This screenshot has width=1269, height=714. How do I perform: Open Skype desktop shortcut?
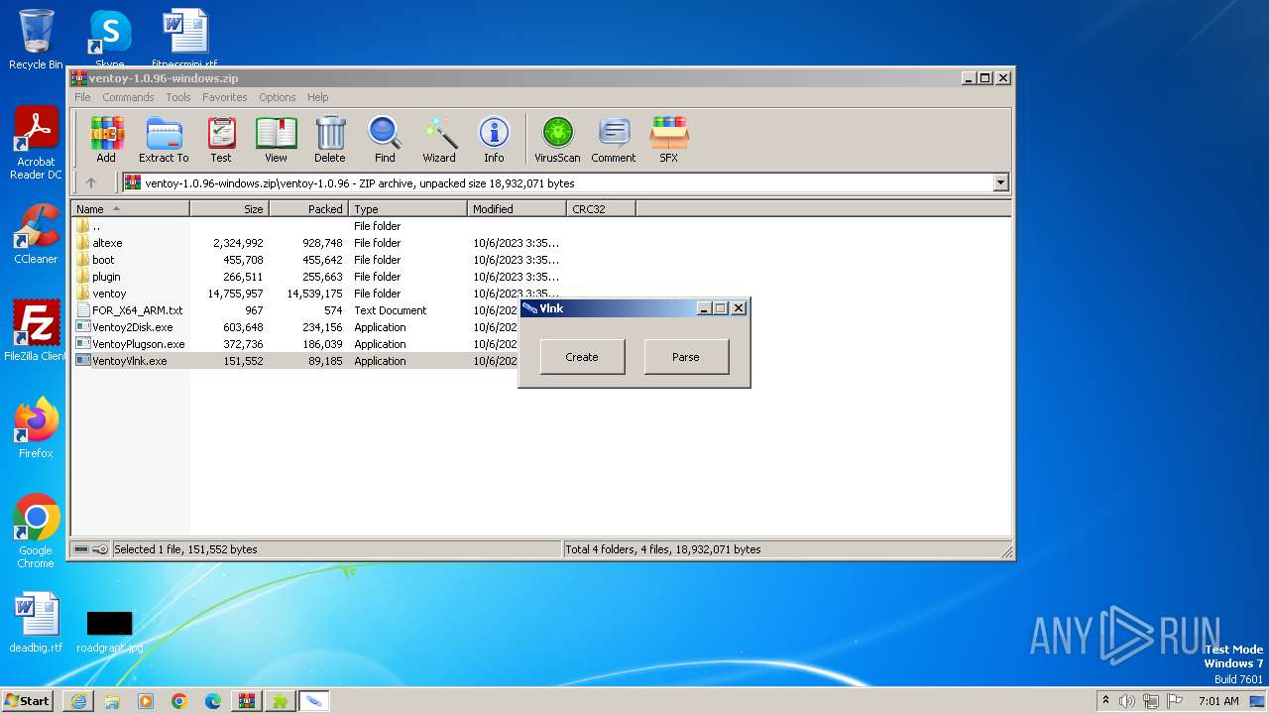pyautogui.click(x=109, y=40)
